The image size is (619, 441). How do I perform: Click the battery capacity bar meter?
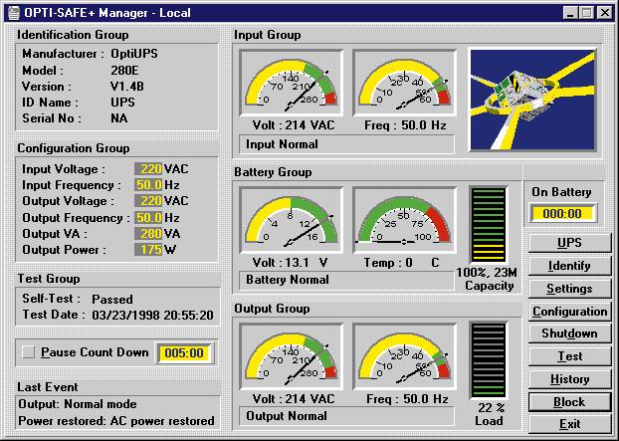tap(488, 225)
